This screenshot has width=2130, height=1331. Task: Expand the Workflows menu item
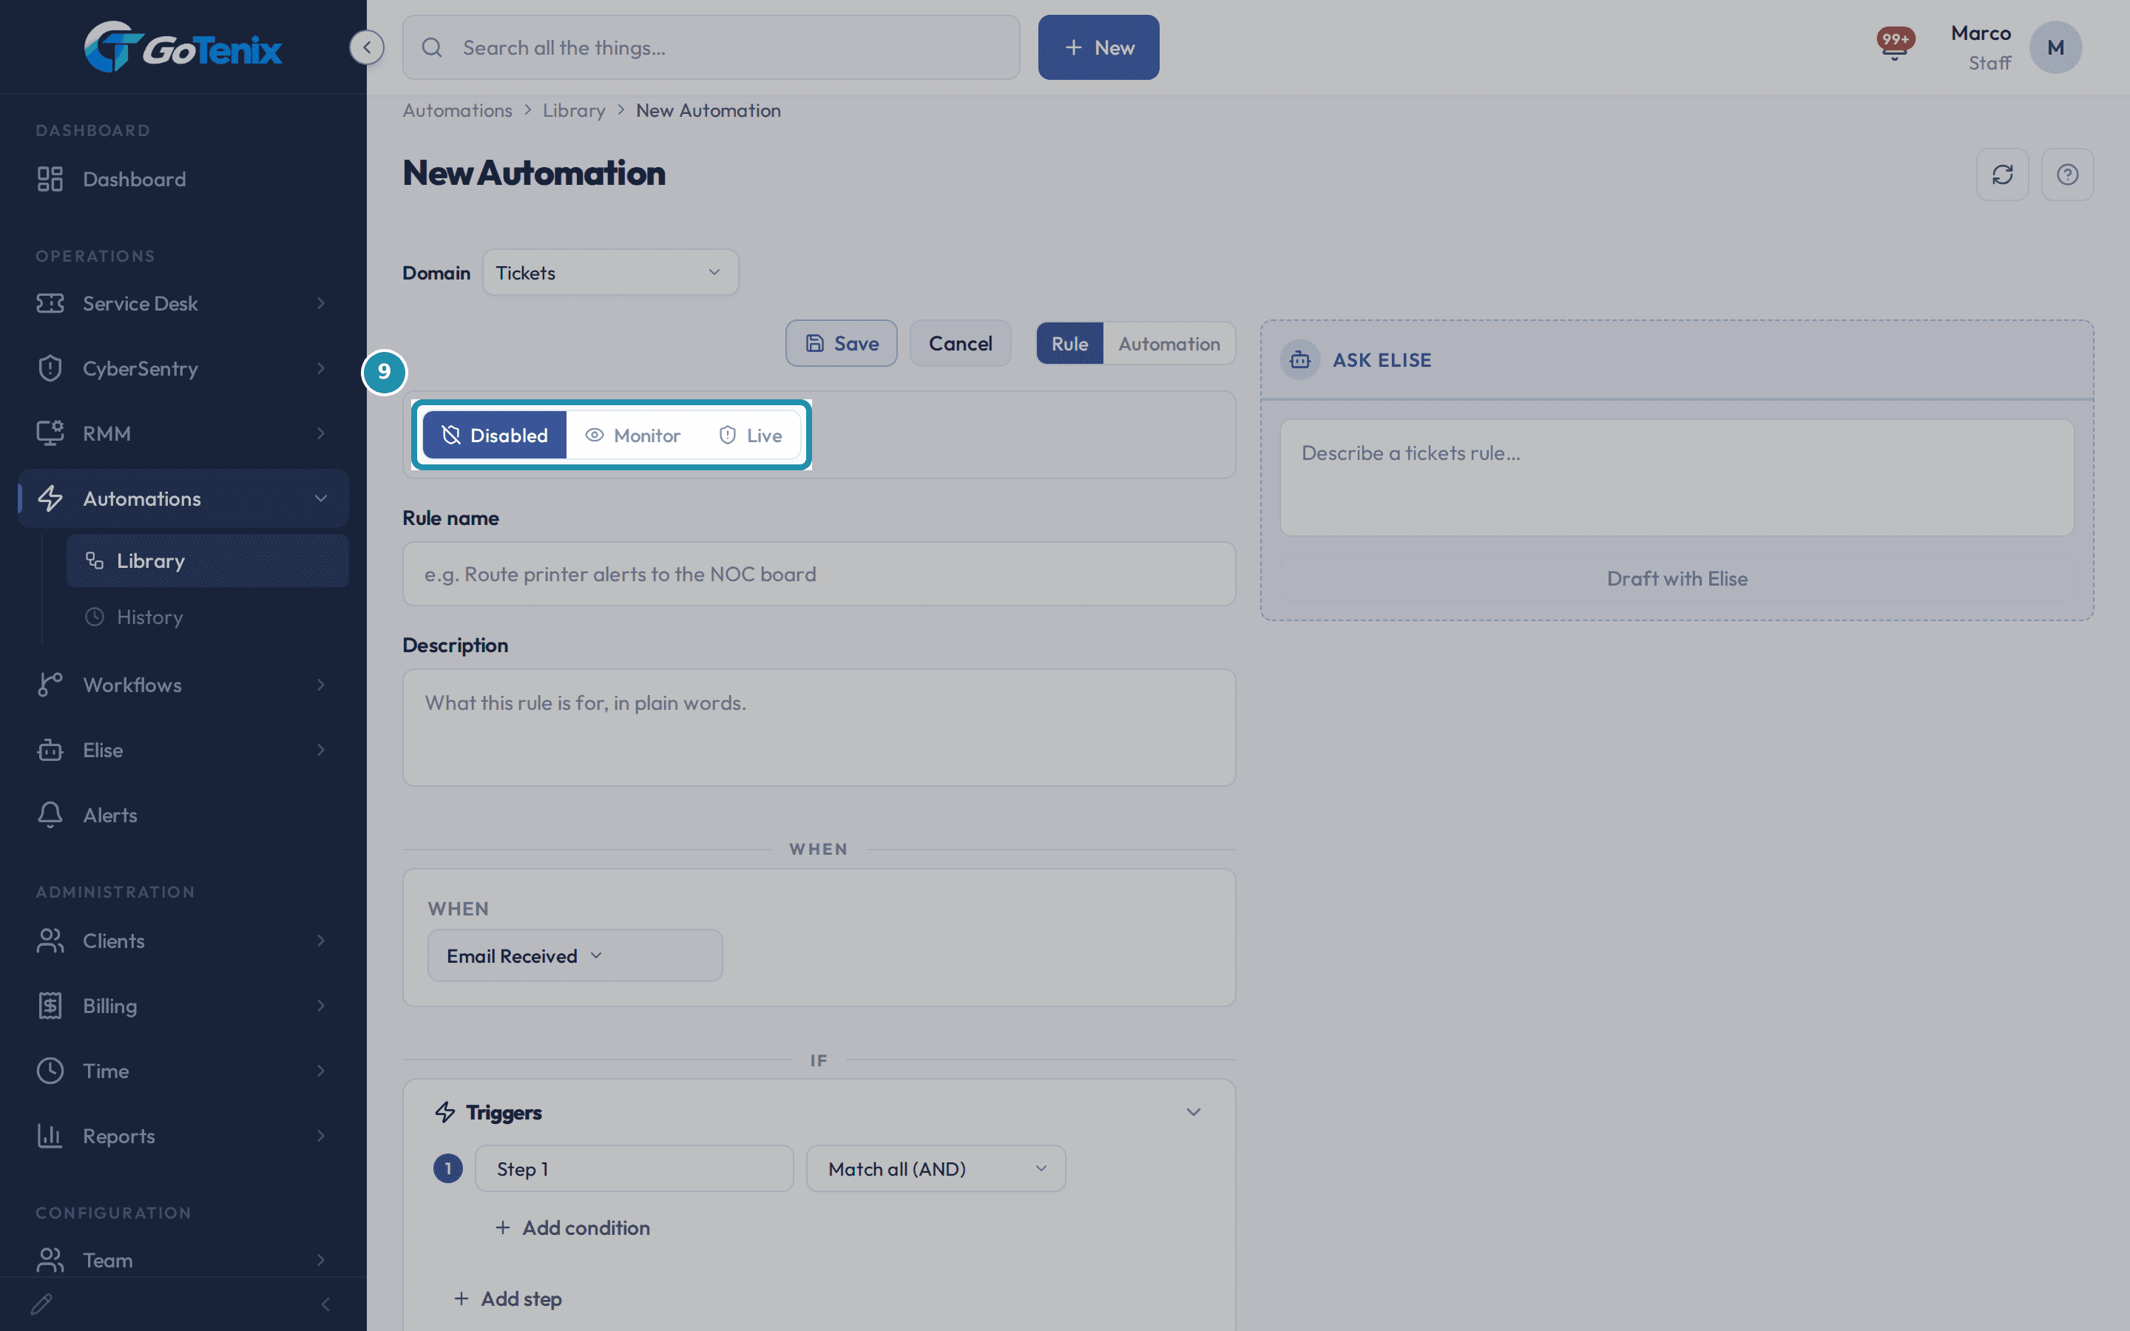(183, 684)
